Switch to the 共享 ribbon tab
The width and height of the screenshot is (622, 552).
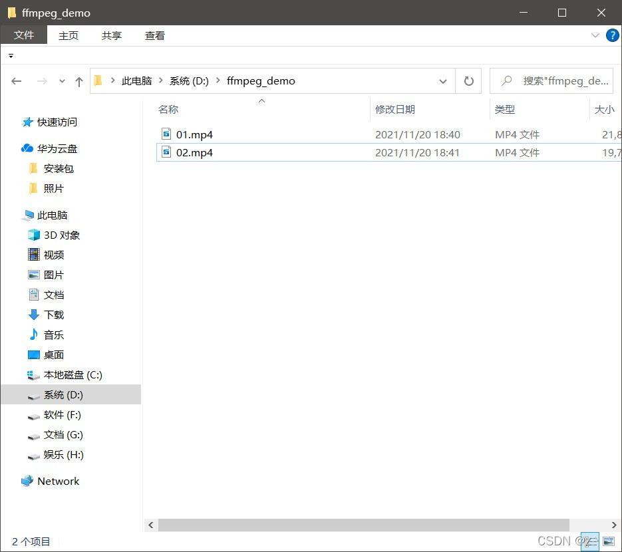click(x=112, y=35)
